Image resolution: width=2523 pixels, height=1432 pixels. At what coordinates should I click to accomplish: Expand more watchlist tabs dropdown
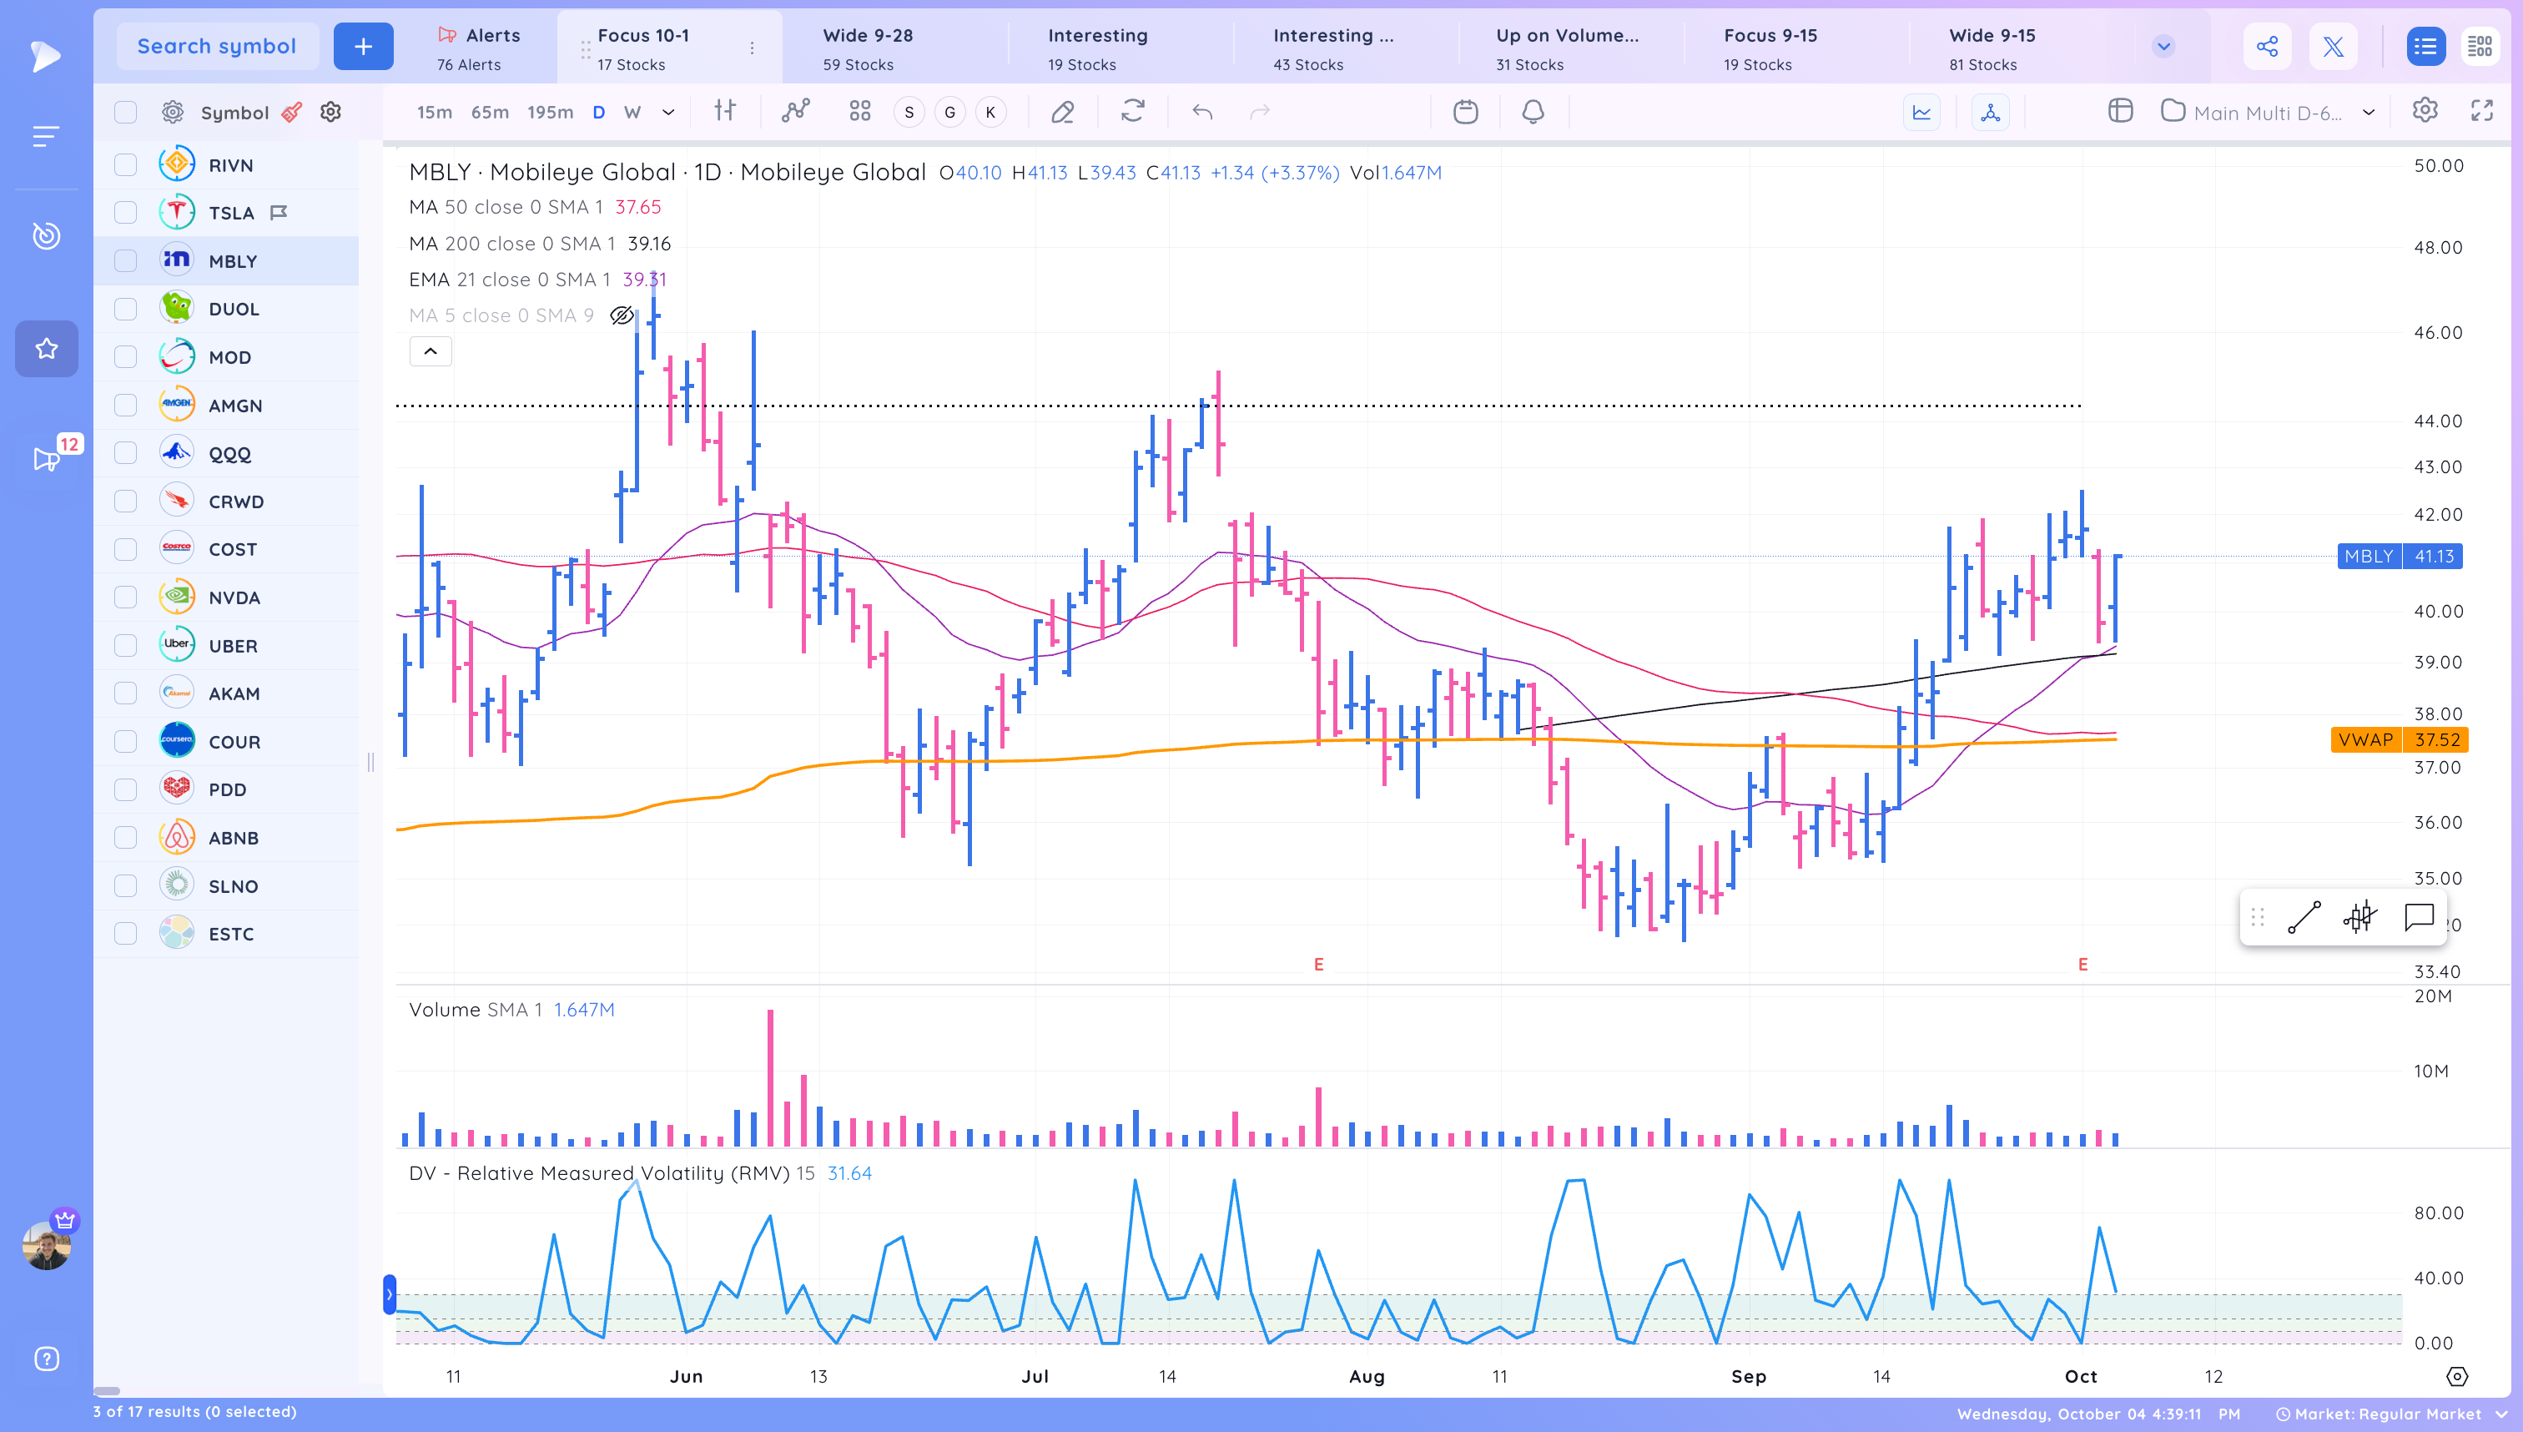pyautogui.click(x=2163, y=46)
